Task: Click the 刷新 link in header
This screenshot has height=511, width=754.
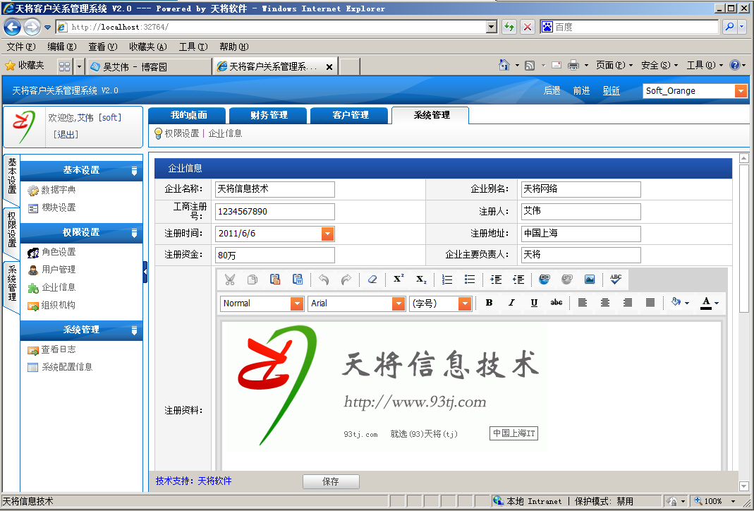Action: coord(612,91)
